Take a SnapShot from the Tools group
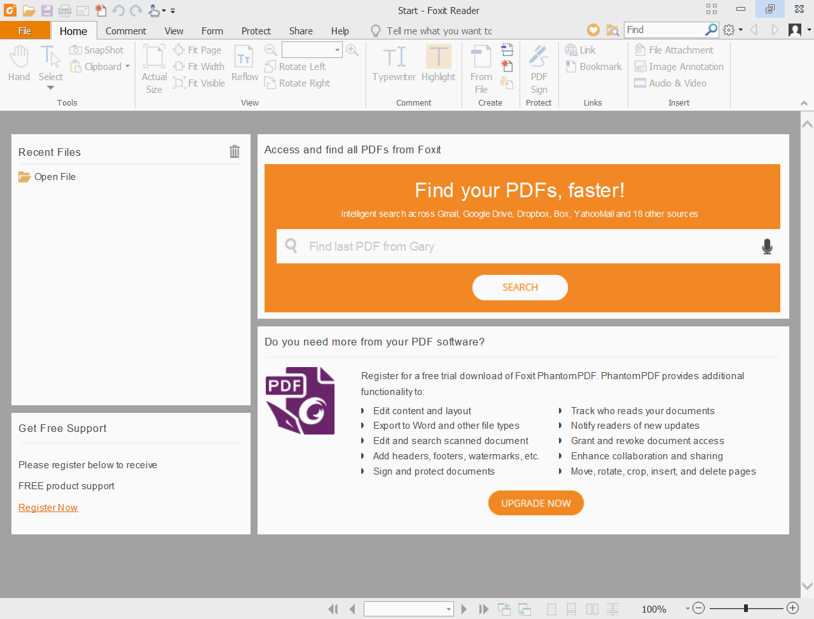The width and height of the screenshot is (814, 619). tap(97, 50)
